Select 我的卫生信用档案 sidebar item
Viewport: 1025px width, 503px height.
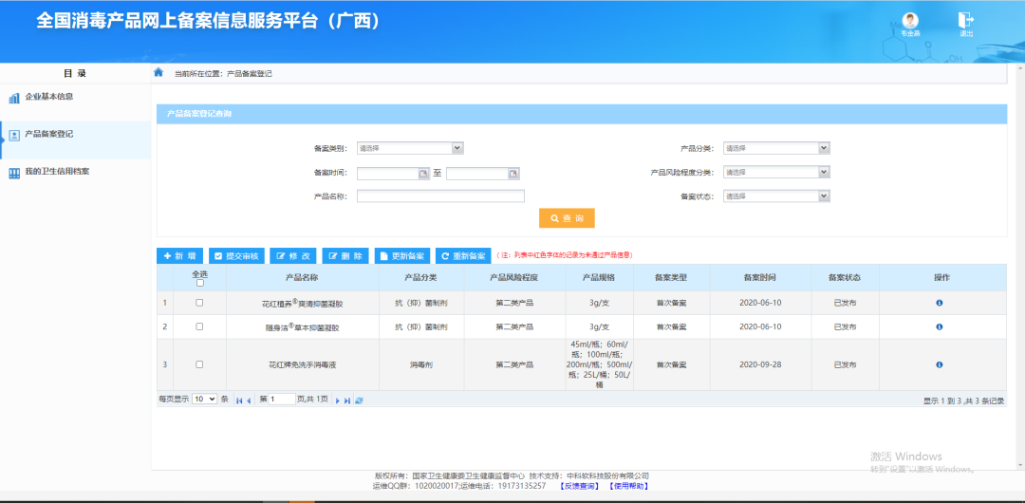(x=57, y=172)
